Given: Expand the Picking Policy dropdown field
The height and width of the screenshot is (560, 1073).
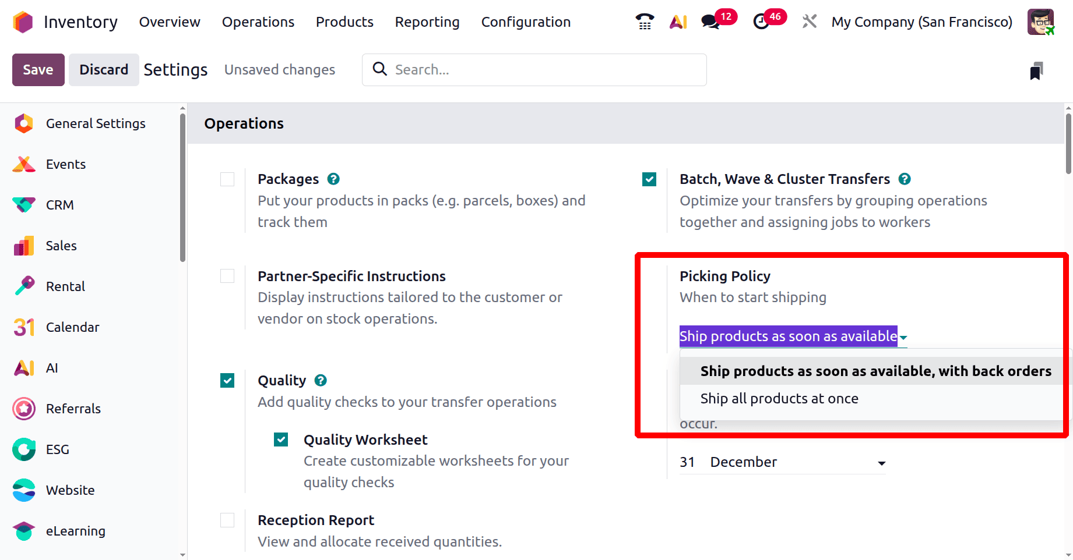Looking at the screenshot, I should [793, 336].
